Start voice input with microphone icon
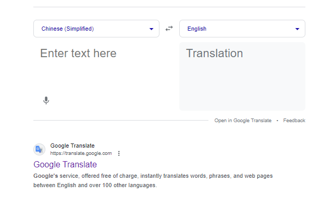321x197 pixels. coord(46,100)
